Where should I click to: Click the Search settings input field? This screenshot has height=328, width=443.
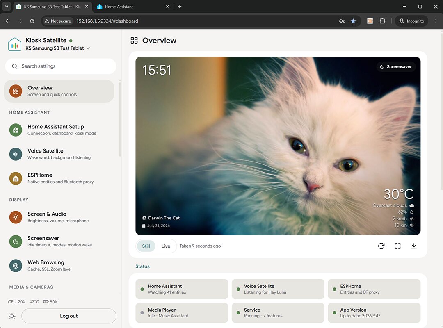[x=60, y=66]
